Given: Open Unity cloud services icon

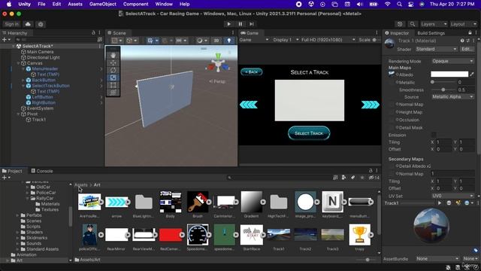Looking at the screenshot, I should point(28,24).
